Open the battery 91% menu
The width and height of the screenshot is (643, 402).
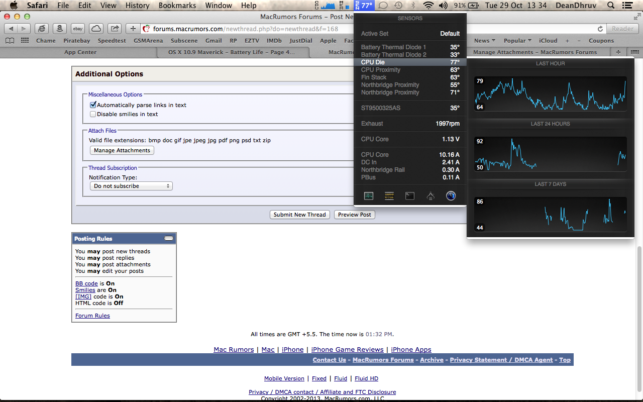[x=467, y=5]
